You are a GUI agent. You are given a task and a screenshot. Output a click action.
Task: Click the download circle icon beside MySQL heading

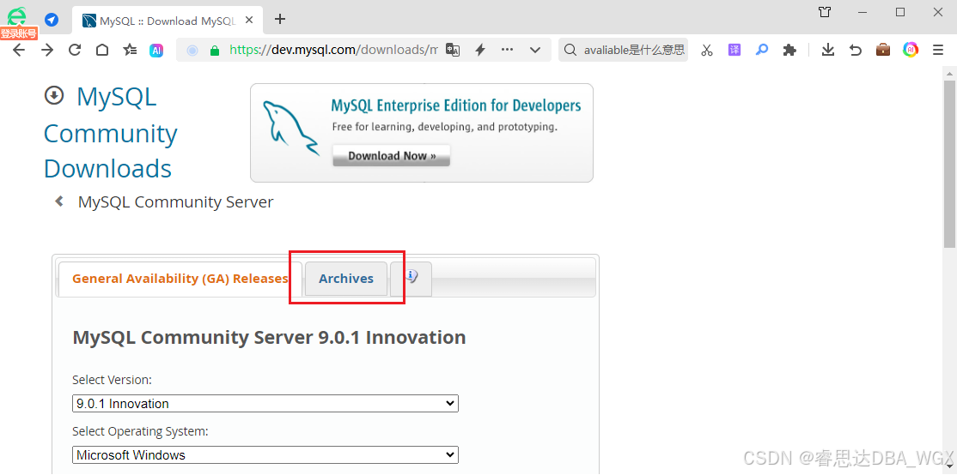click(54, 95)
